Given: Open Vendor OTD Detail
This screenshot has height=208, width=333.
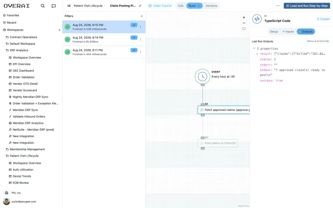Looking at the screenshot, I should pos(23,84).
